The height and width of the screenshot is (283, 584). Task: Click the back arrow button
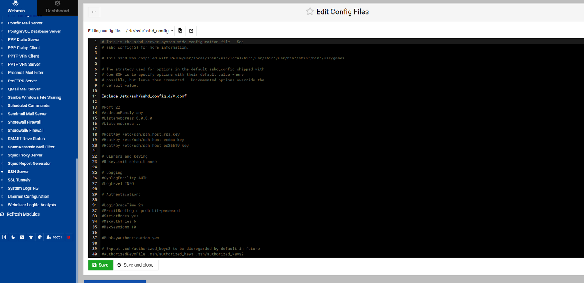click(x=94, y=12)
